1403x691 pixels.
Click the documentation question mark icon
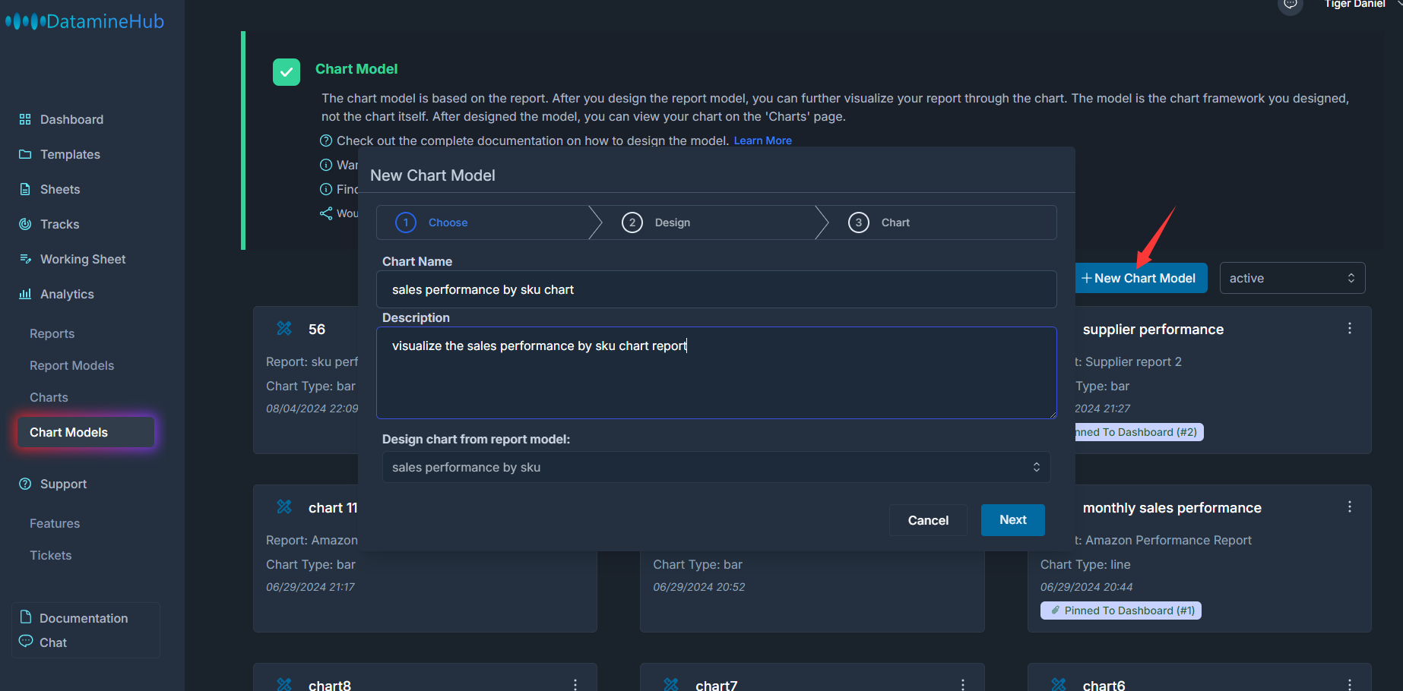(326, 140)
